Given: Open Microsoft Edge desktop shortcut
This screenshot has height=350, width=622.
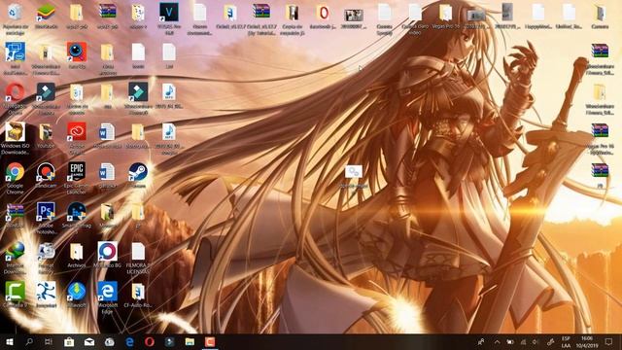Looking at the screenshot, I should tap(108, 292).
